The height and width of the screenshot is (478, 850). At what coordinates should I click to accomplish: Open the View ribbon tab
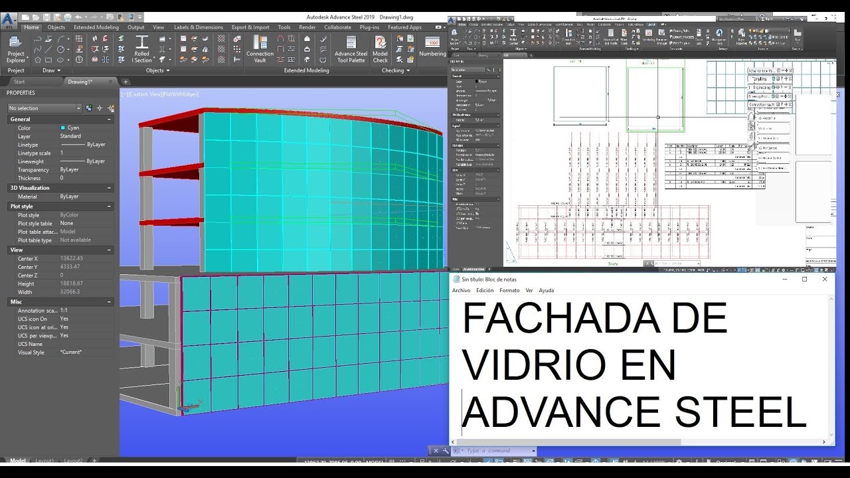[x=158, y=27]
